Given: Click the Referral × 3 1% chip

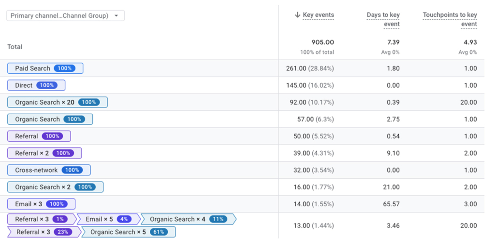Looking at the screenshot, I should click(x=42, y=219).
